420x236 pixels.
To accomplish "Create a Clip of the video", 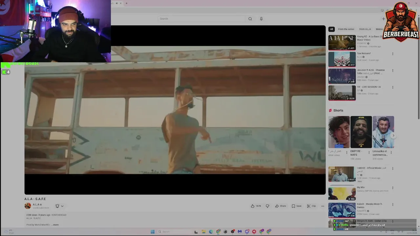I will 311,206.
